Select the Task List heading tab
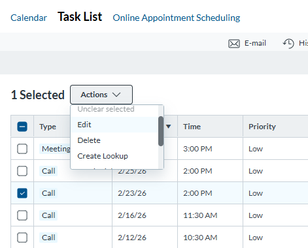Screen dimensions: 308x248 [80, 17]
